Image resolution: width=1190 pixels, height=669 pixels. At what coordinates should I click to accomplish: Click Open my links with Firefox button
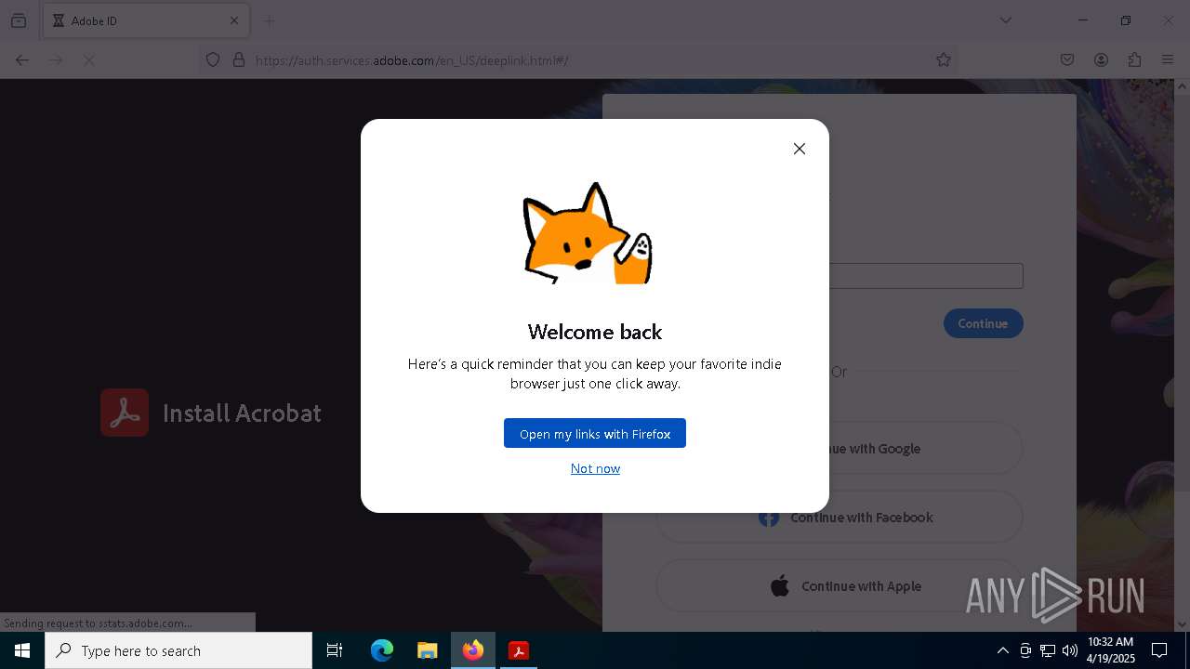[595, 433]
